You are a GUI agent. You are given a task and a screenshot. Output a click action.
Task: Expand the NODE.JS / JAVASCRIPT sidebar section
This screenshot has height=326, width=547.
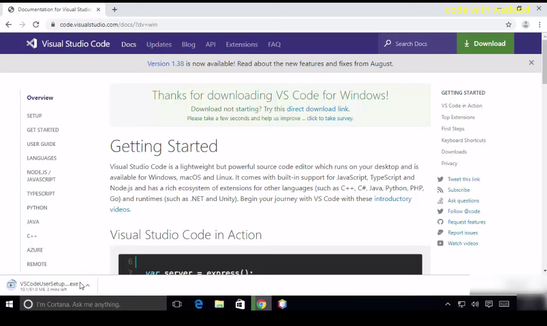tap(41, 176)
